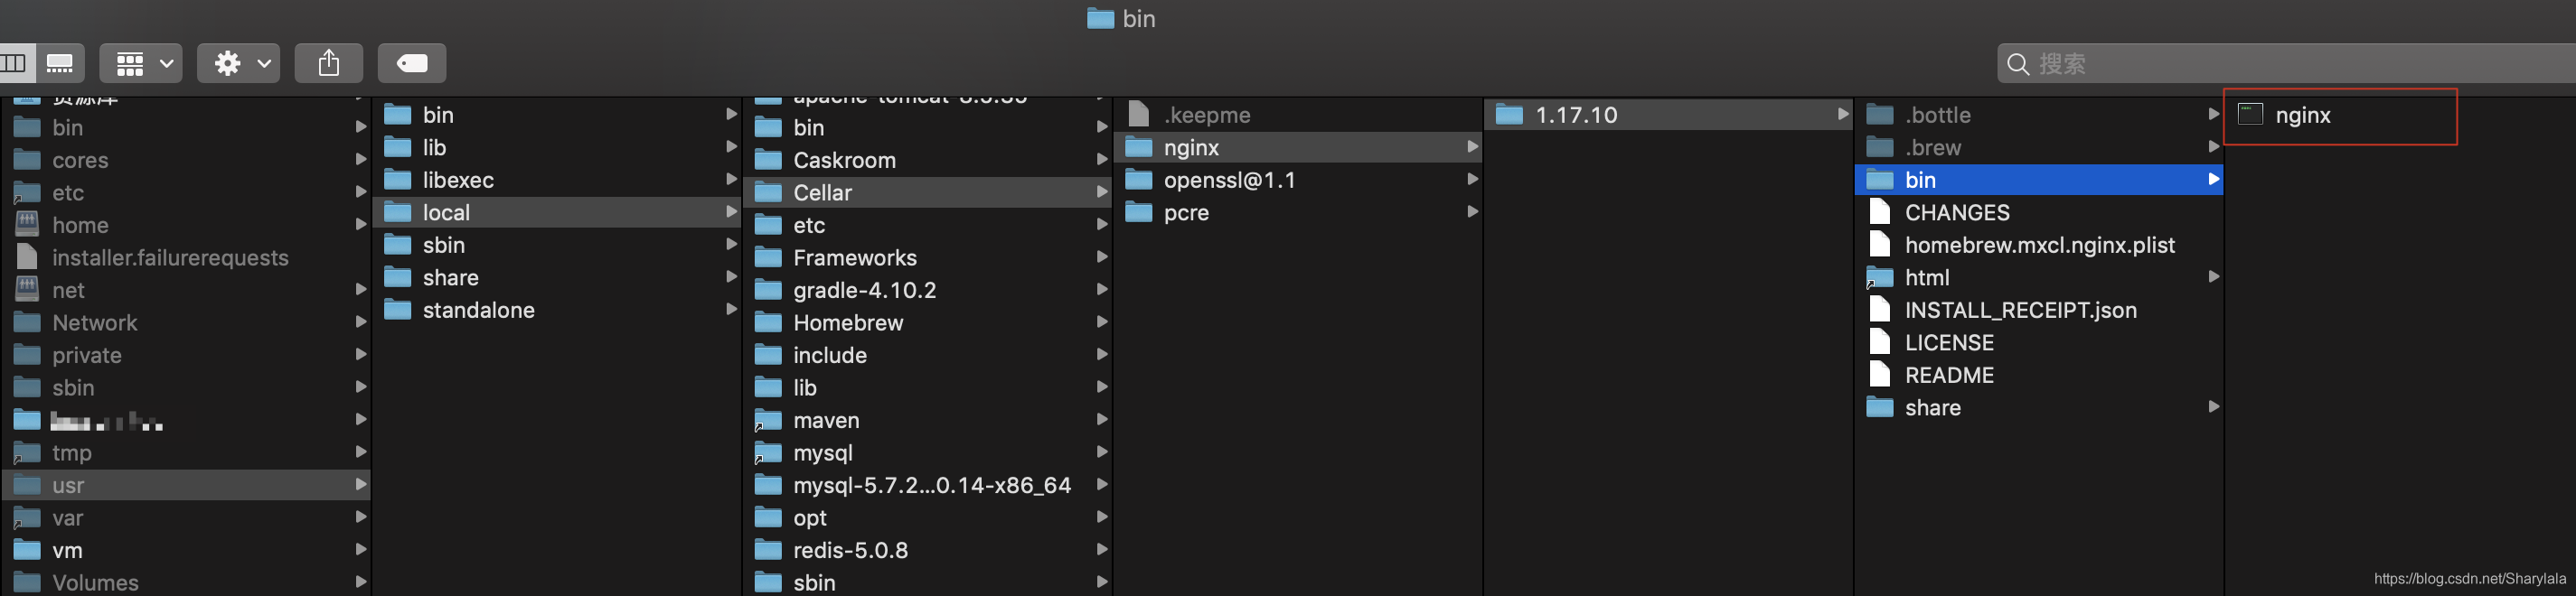Expand arrow beside the local folder
Image resolution: width=2576 pixels, height=596 pixels.
pyautogui.click(x=731, y=211)
